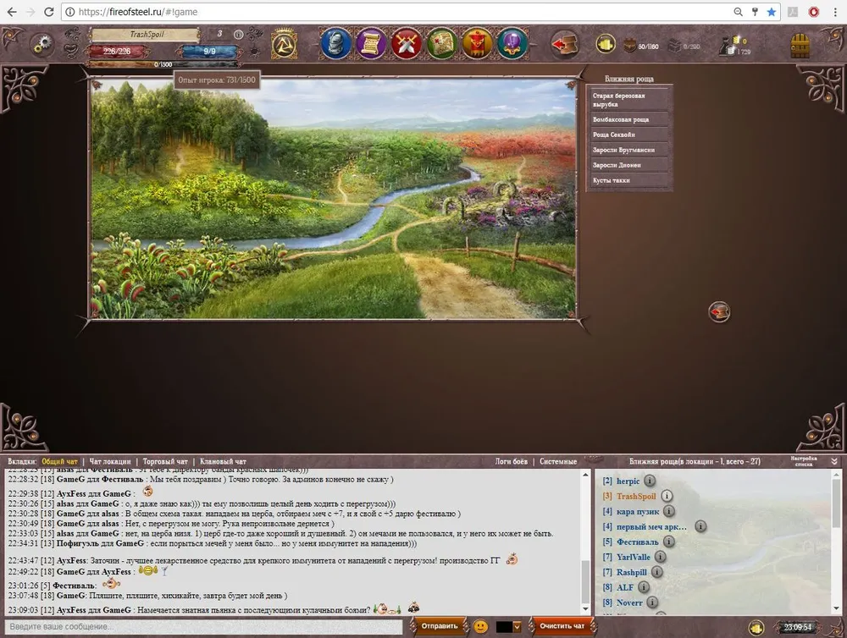The width and height of the screenshot is (847, 638).
Task: Click the TrashSpoil player name plate
Action: click(x=146, y=35)
